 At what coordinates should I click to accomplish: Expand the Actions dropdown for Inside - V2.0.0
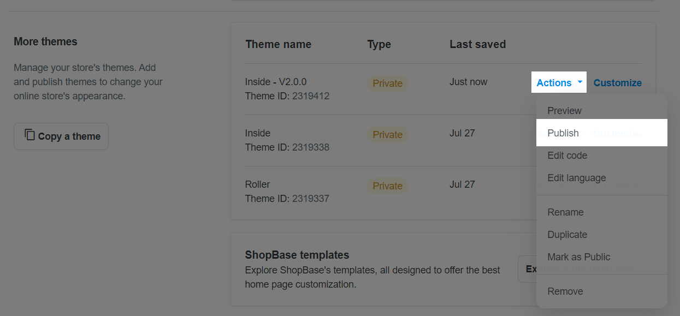pos(559,83)
